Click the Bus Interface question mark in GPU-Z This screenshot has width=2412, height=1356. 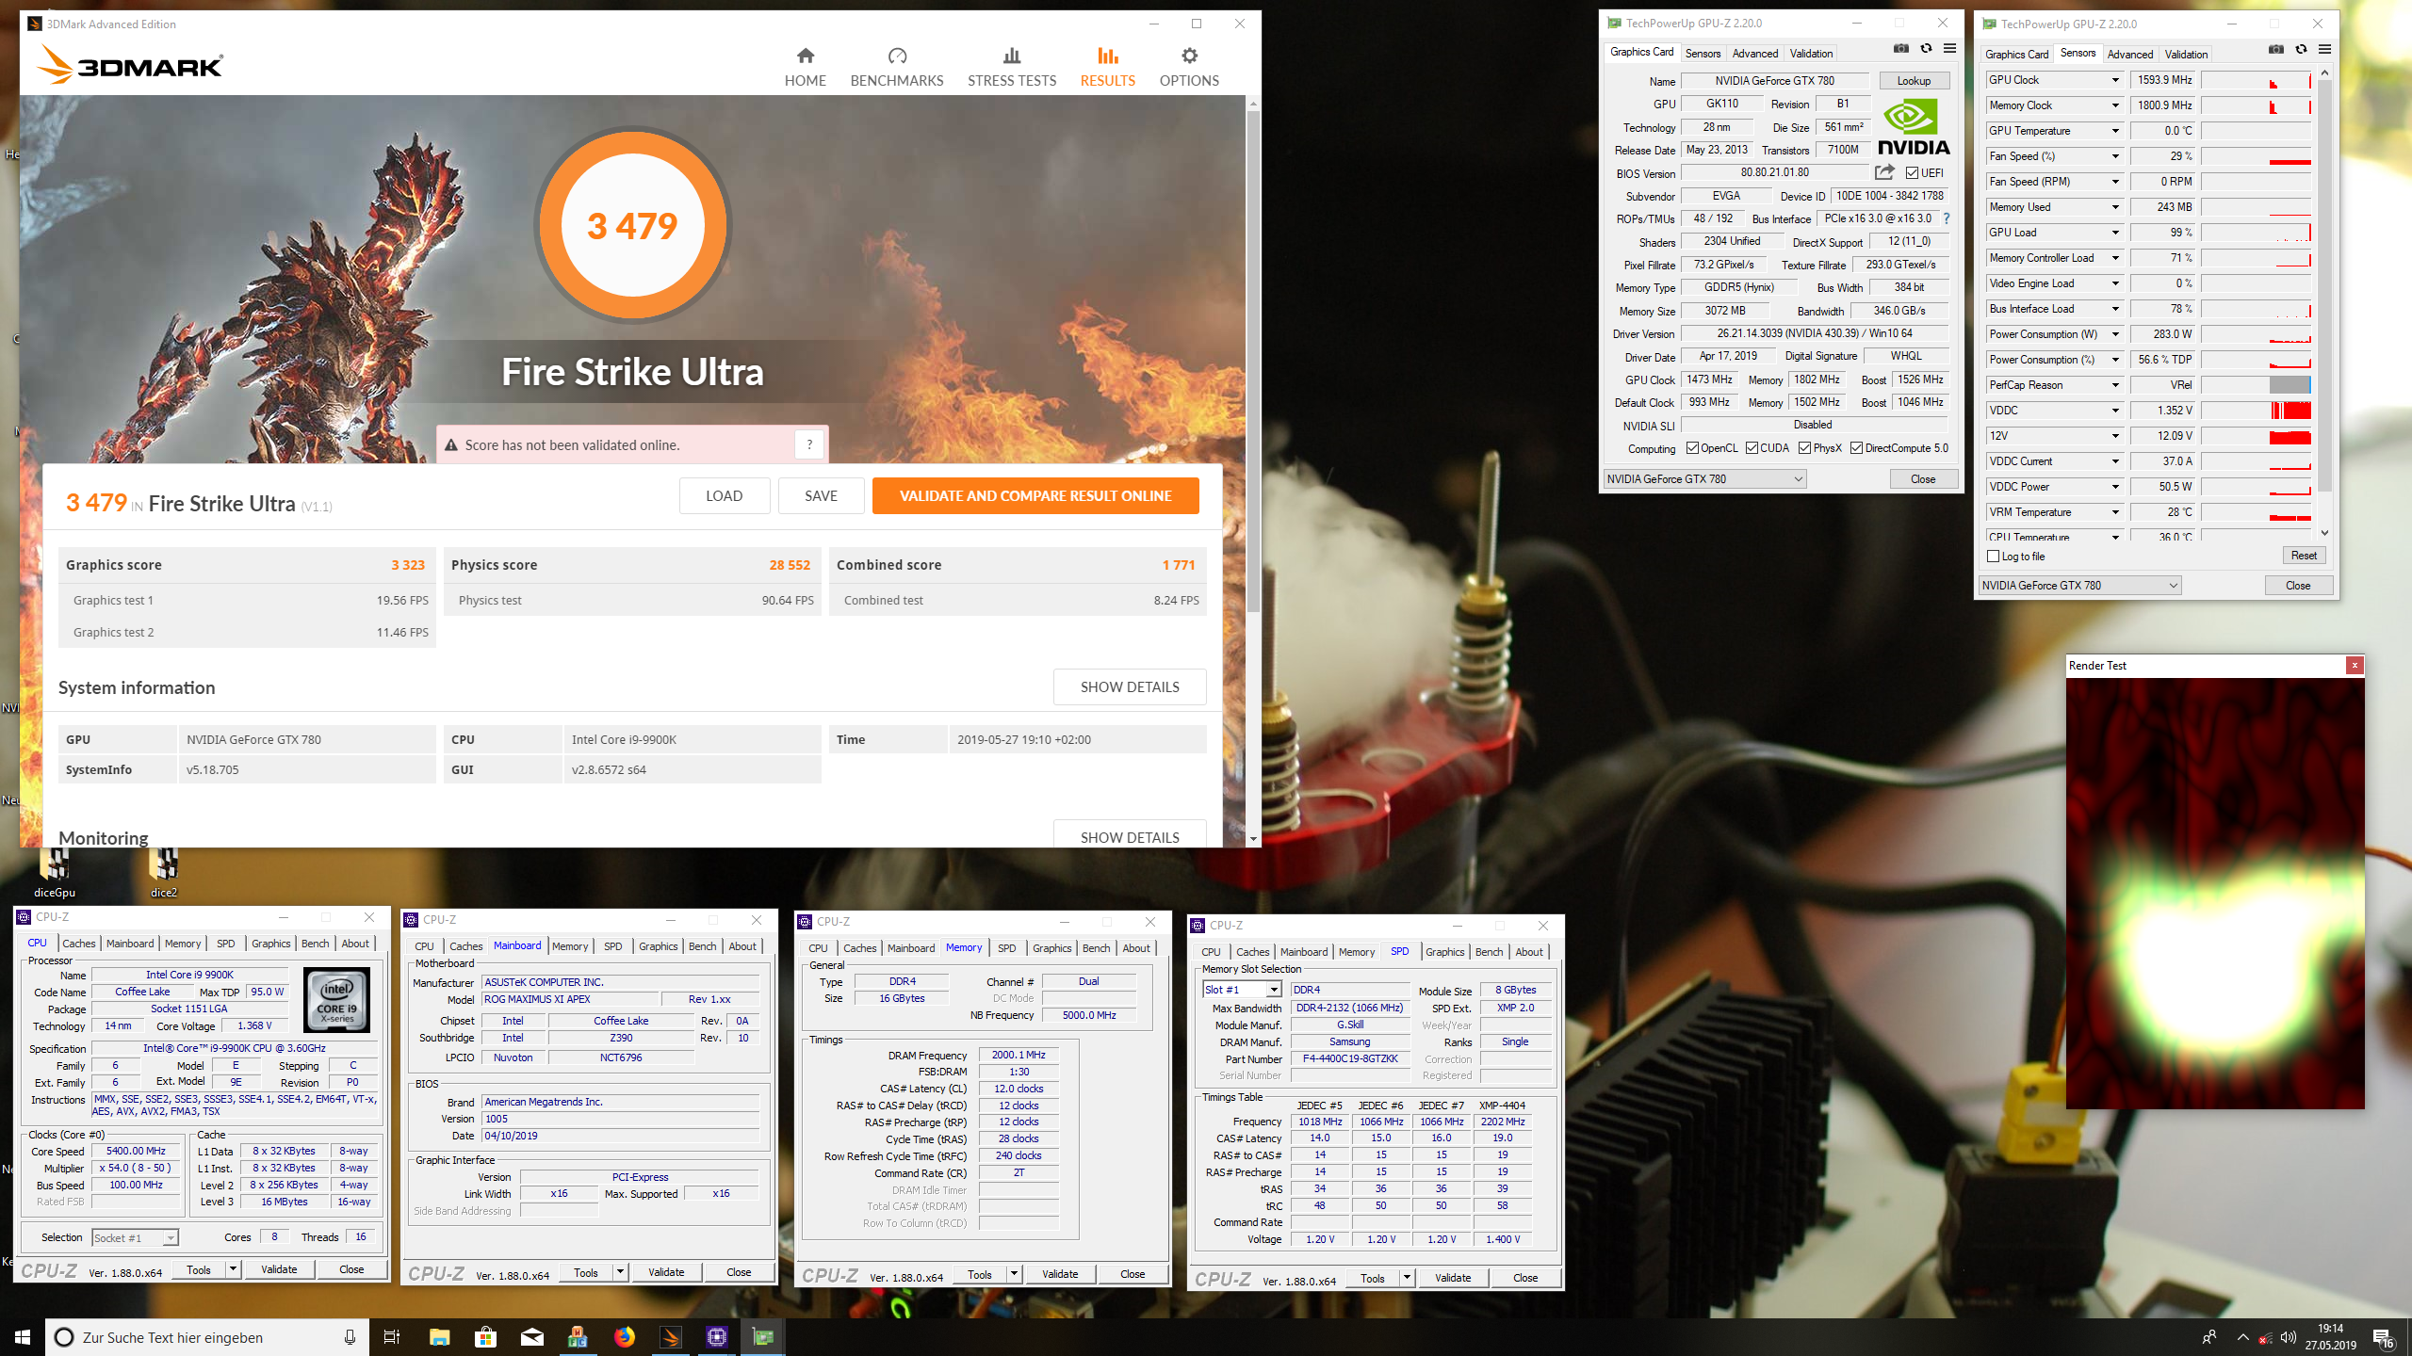pyautogui.click(x=1947, y=218)
